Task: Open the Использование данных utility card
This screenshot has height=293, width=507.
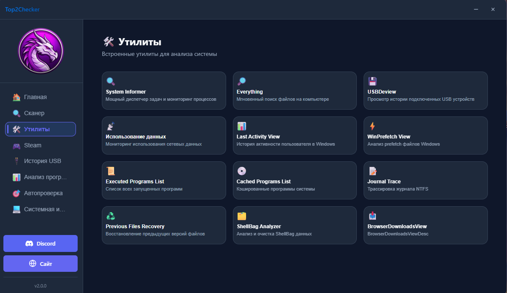Action: [x=164, y=135]
